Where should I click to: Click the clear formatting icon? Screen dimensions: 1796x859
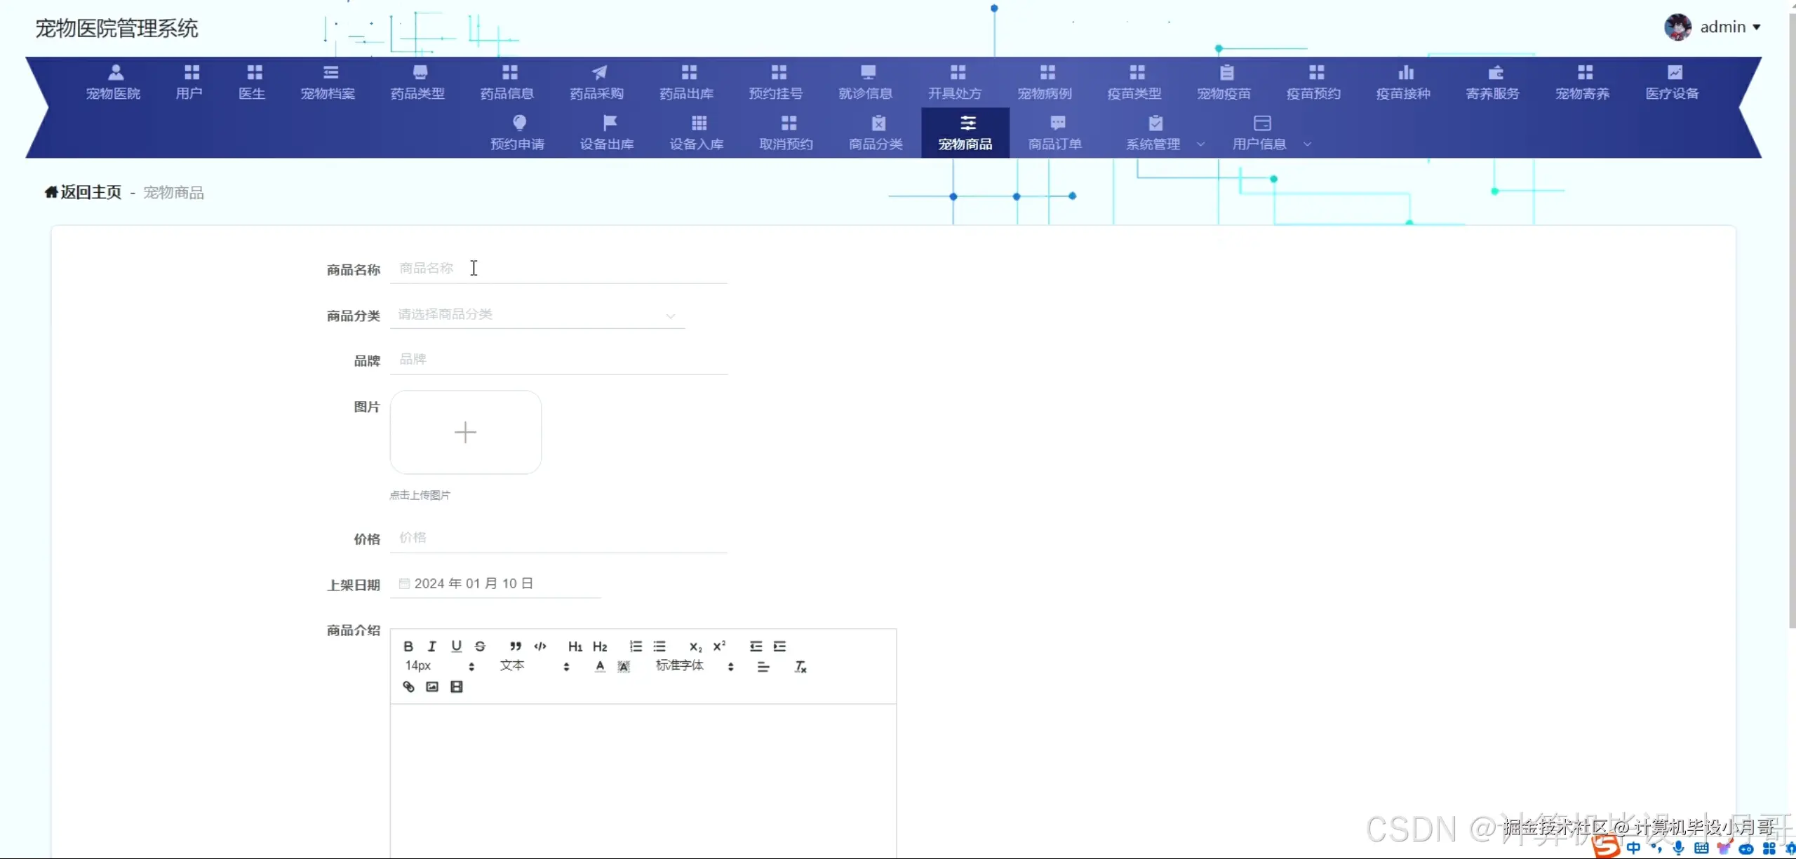pos(800,666)
